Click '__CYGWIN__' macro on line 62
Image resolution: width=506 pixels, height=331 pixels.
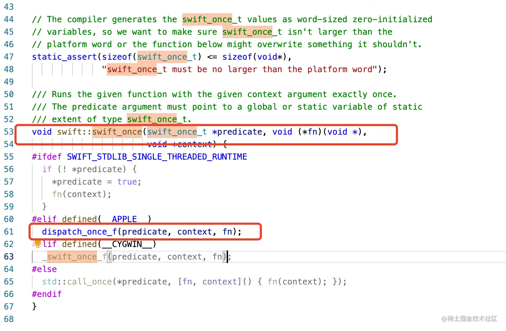coord(127,244)
